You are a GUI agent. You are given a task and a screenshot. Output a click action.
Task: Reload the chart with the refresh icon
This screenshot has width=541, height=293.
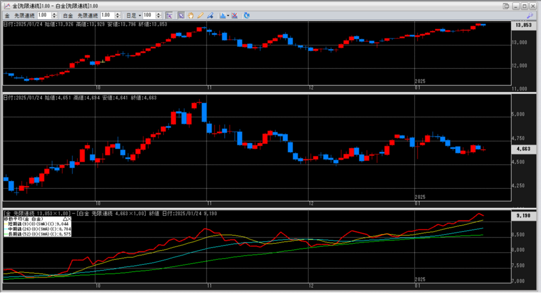246,15
